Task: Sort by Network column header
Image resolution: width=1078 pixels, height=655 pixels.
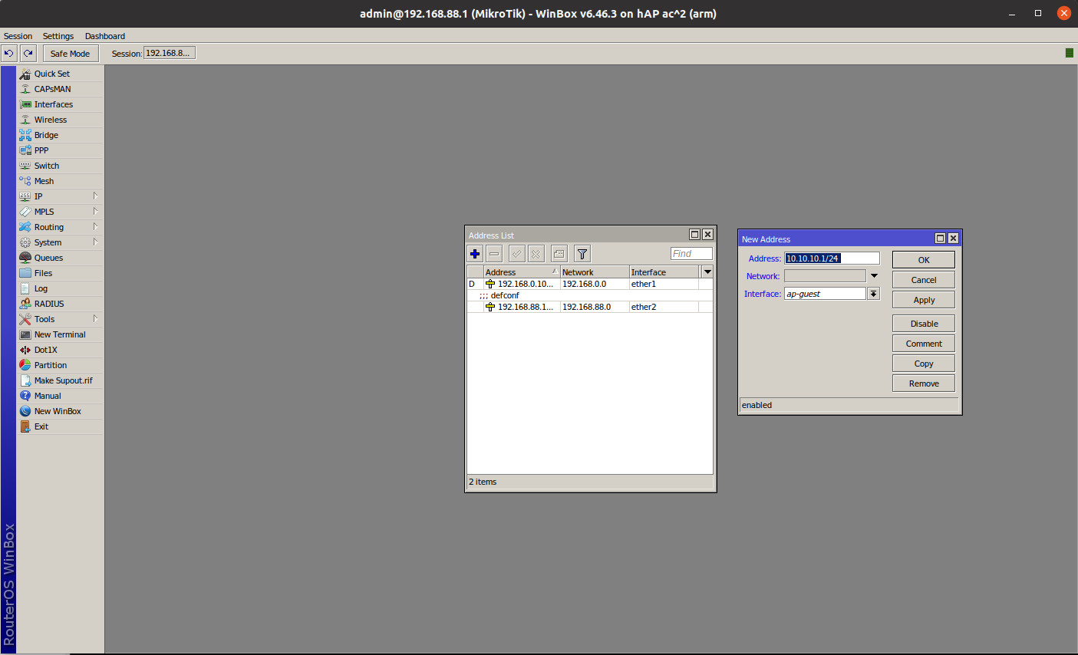Action: pyautogui.click(x=595, y=272)
